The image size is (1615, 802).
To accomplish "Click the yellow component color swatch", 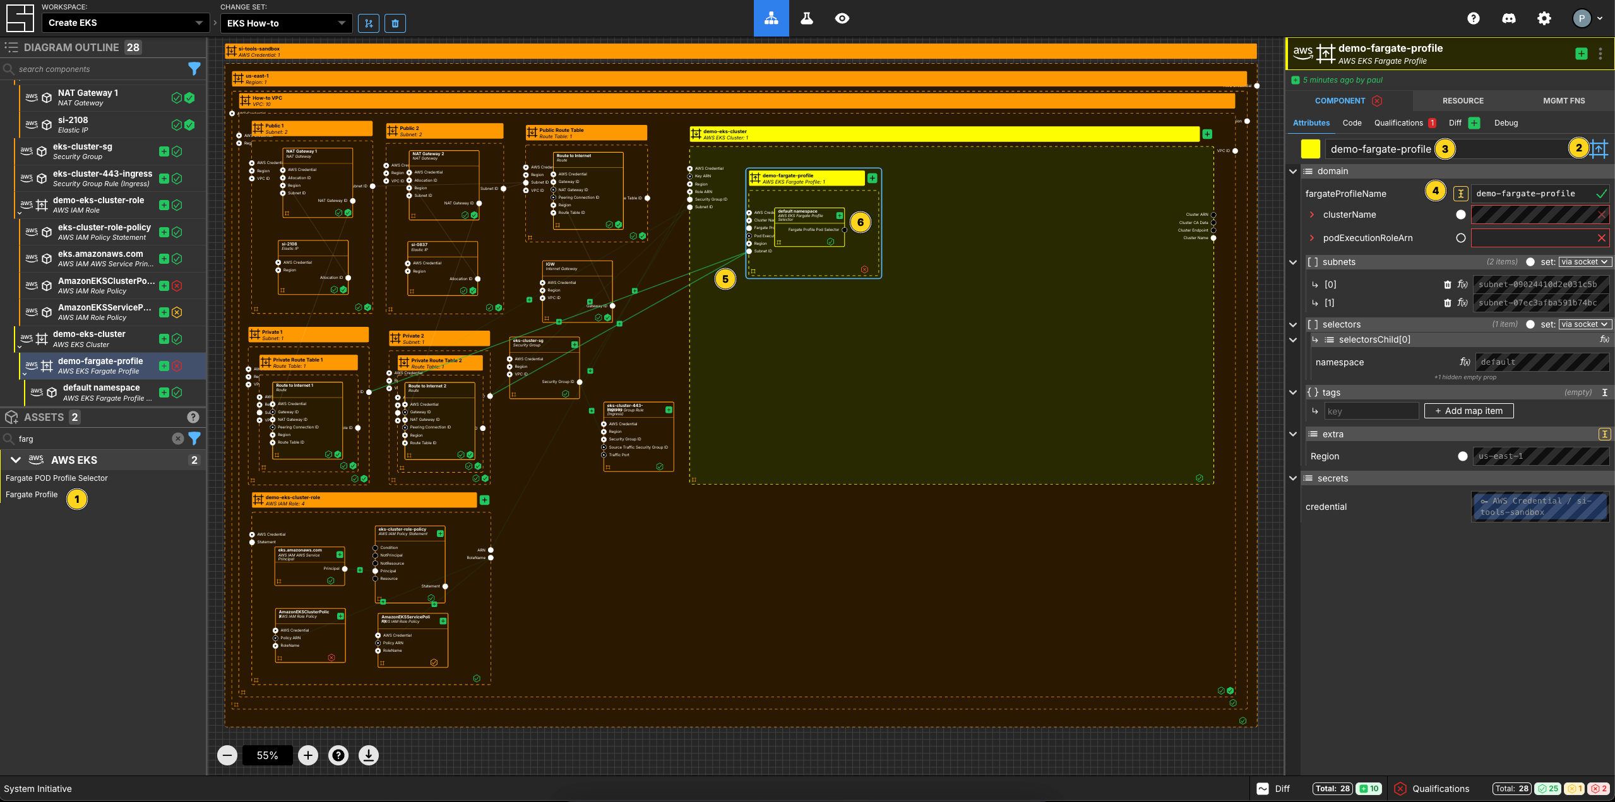I will click(1311, 149).
